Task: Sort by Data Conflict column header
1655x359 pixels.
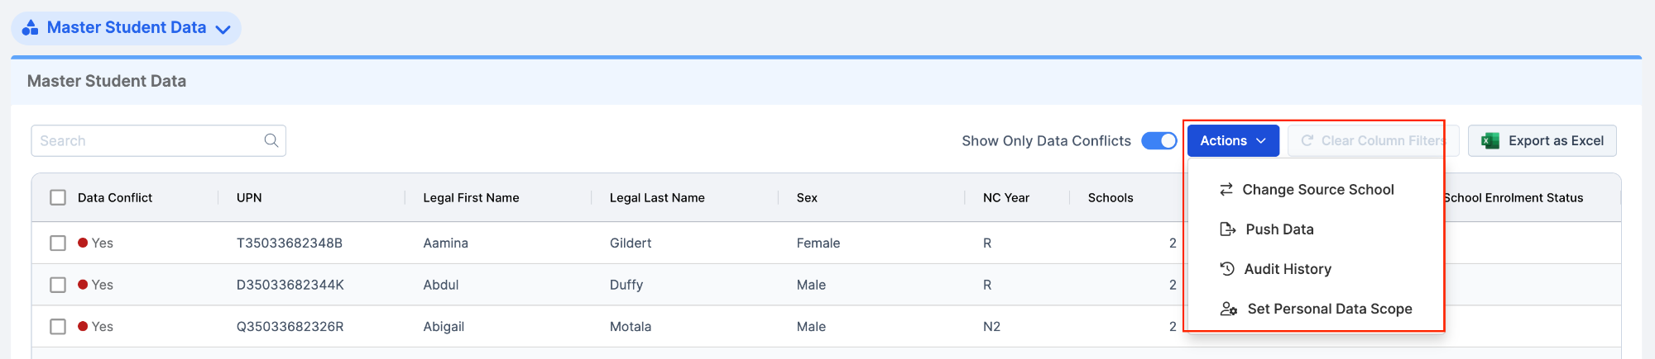Action: [x=115, y=198]
